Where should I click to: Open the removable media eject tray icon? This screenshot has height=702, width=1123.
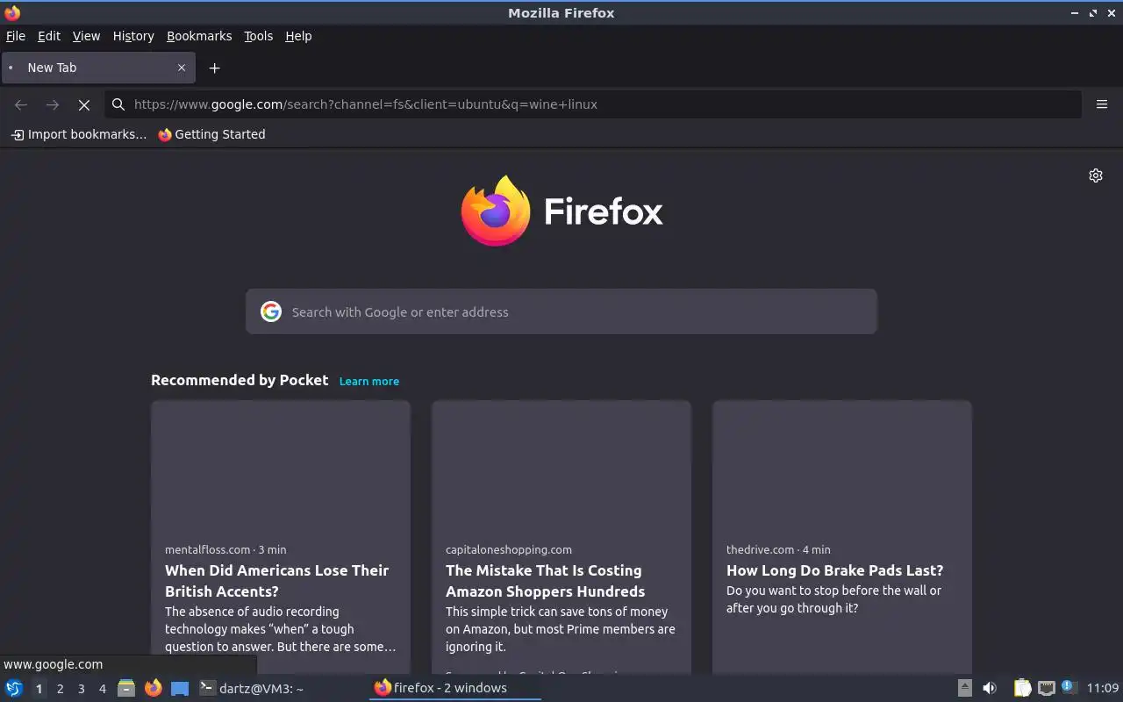(x=964, y=688)
